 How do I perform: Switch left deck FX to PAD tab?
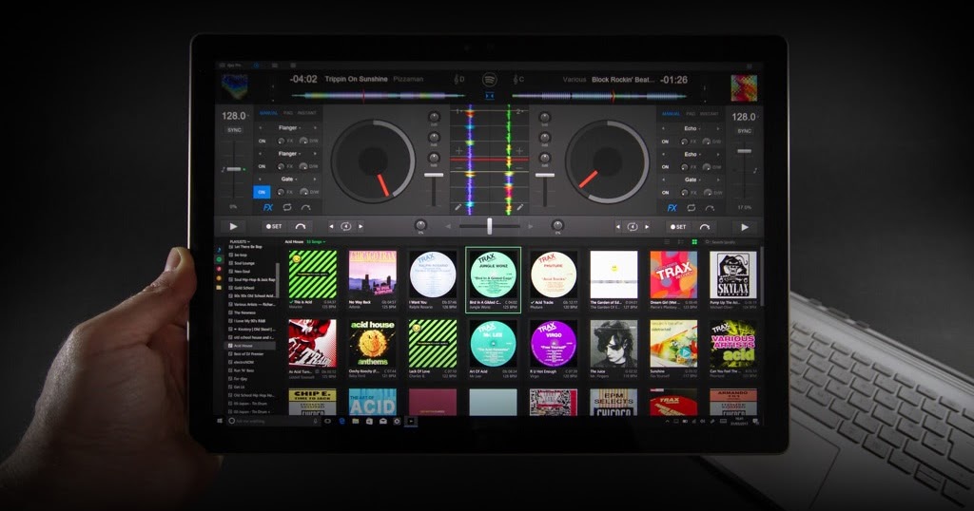tap(288, 113)
